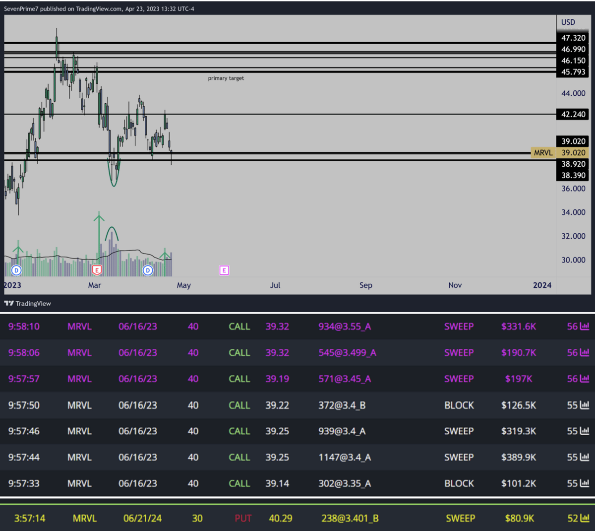Open chart icon for 9:58:10 sweep row
Image resolution: width=595 pixels, height=531 pixels.
click(585, 327)
